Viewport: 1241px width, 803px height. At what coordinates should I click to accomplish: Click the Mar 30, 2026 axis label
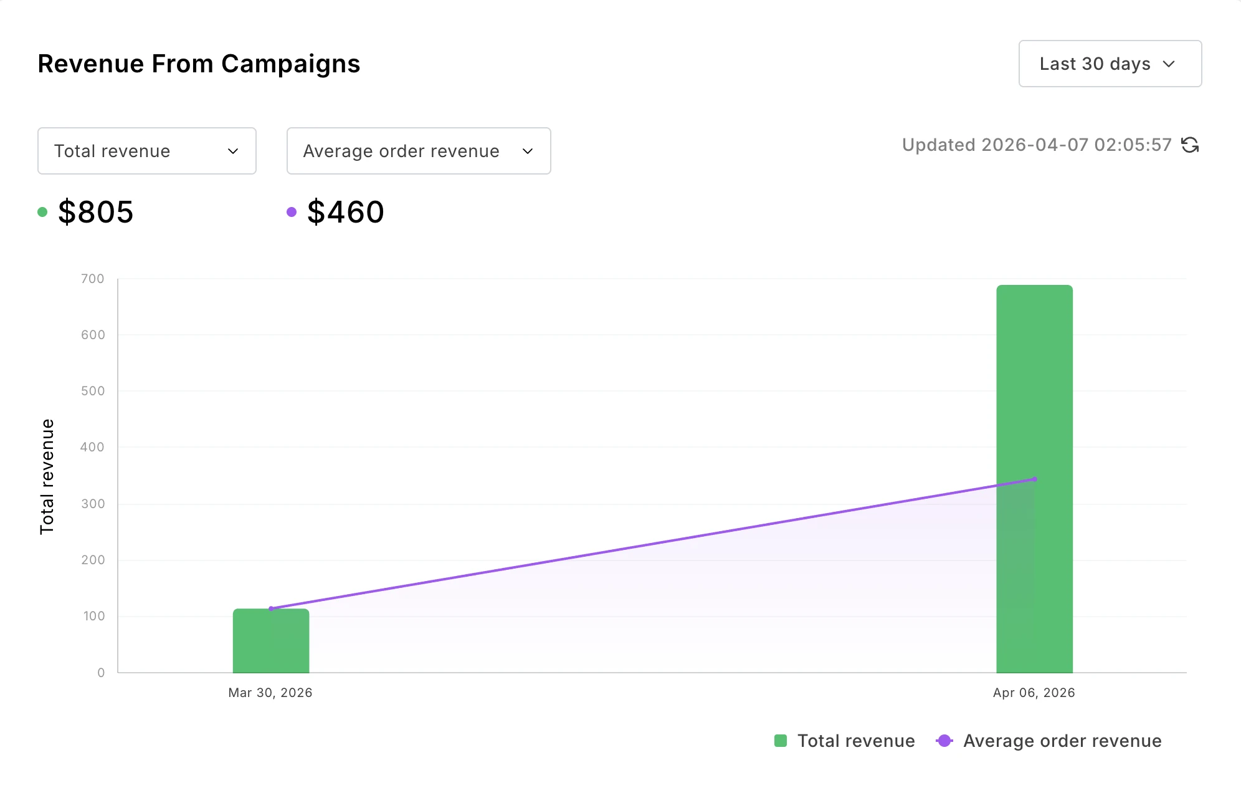270,692
